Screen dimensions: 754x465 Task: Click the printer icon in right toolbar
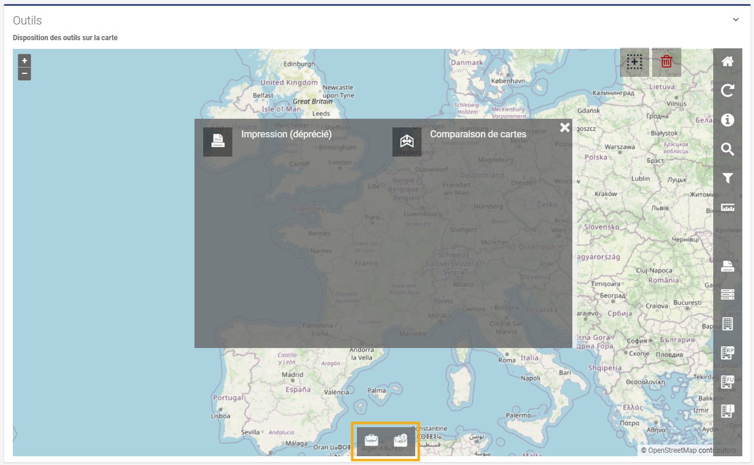pos(727,266)
